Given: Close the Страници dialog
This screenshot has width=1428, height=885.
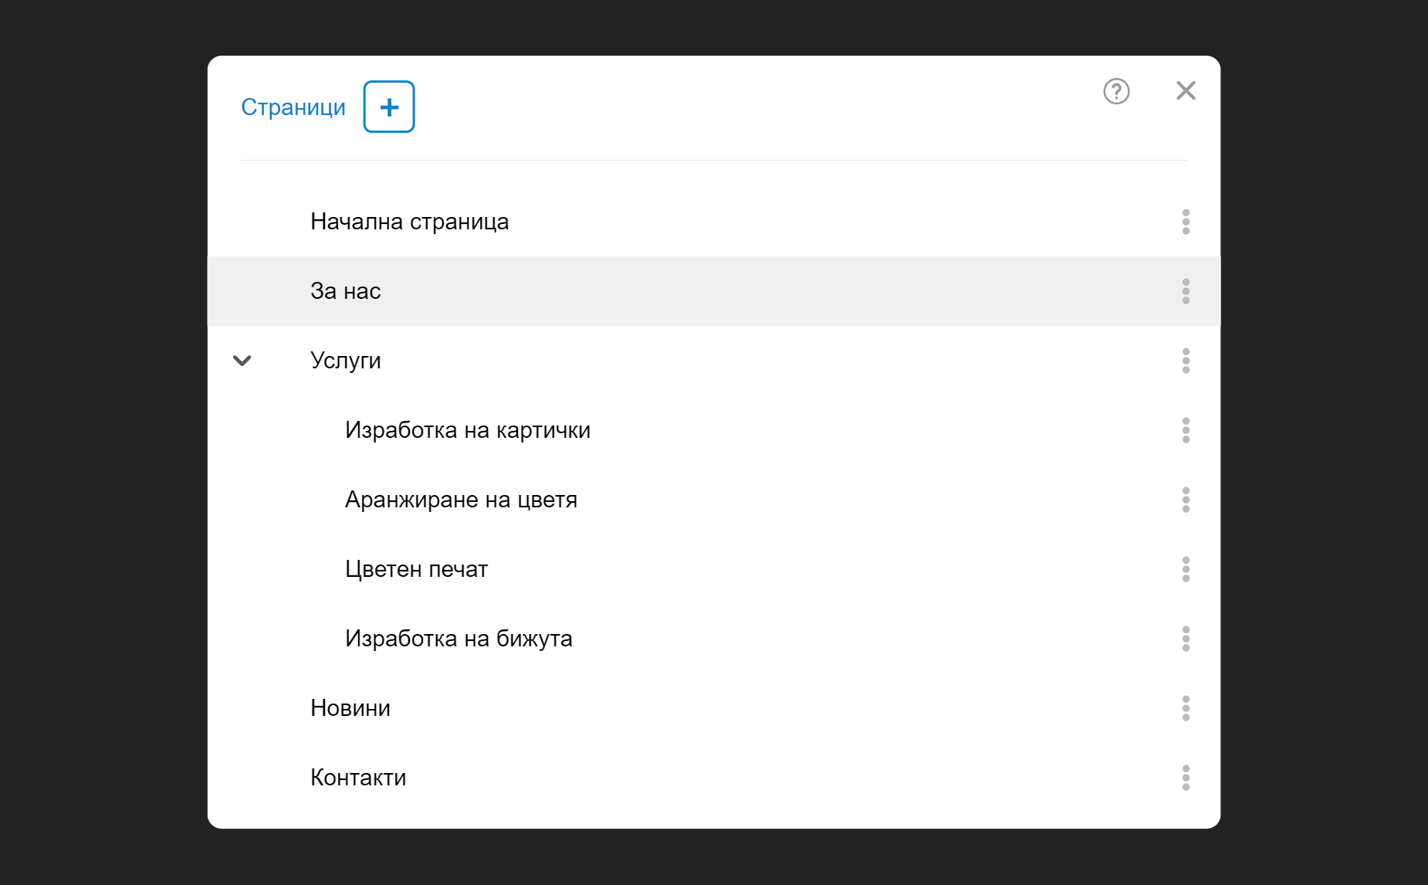Looking at the screenshot, I should click(1186, 90).
